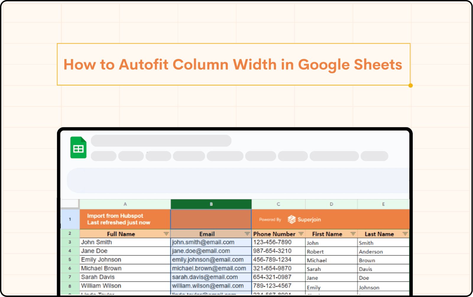This screenshot has width=473, height=297.
Task: Select phone cell 654-321-0987
Action: click(278, 277)
